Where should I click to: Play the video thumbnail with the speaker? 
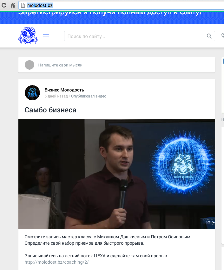116,174
